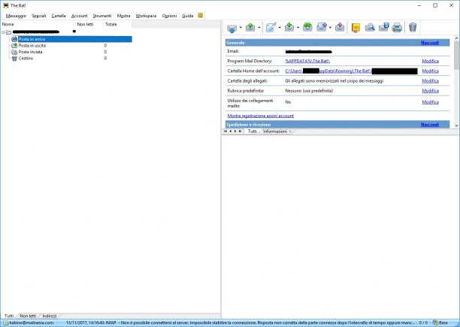The height and width of the screenshot is (327, 460).
Task: Click the Base status bar indicator
Action: [x=440, y=323]
